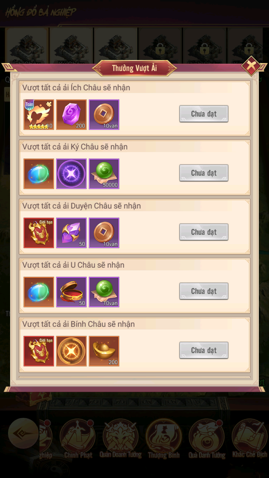Screen dimensions: 269x478
Task: Tap the green orb 50000 reward icon
Action: [x=104, y=174]
